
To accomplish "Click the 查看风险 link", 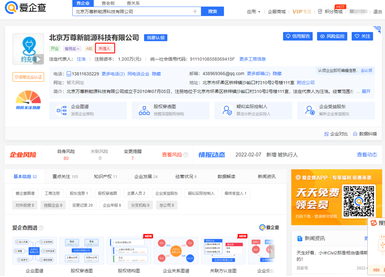I will (x=172, y=155).
